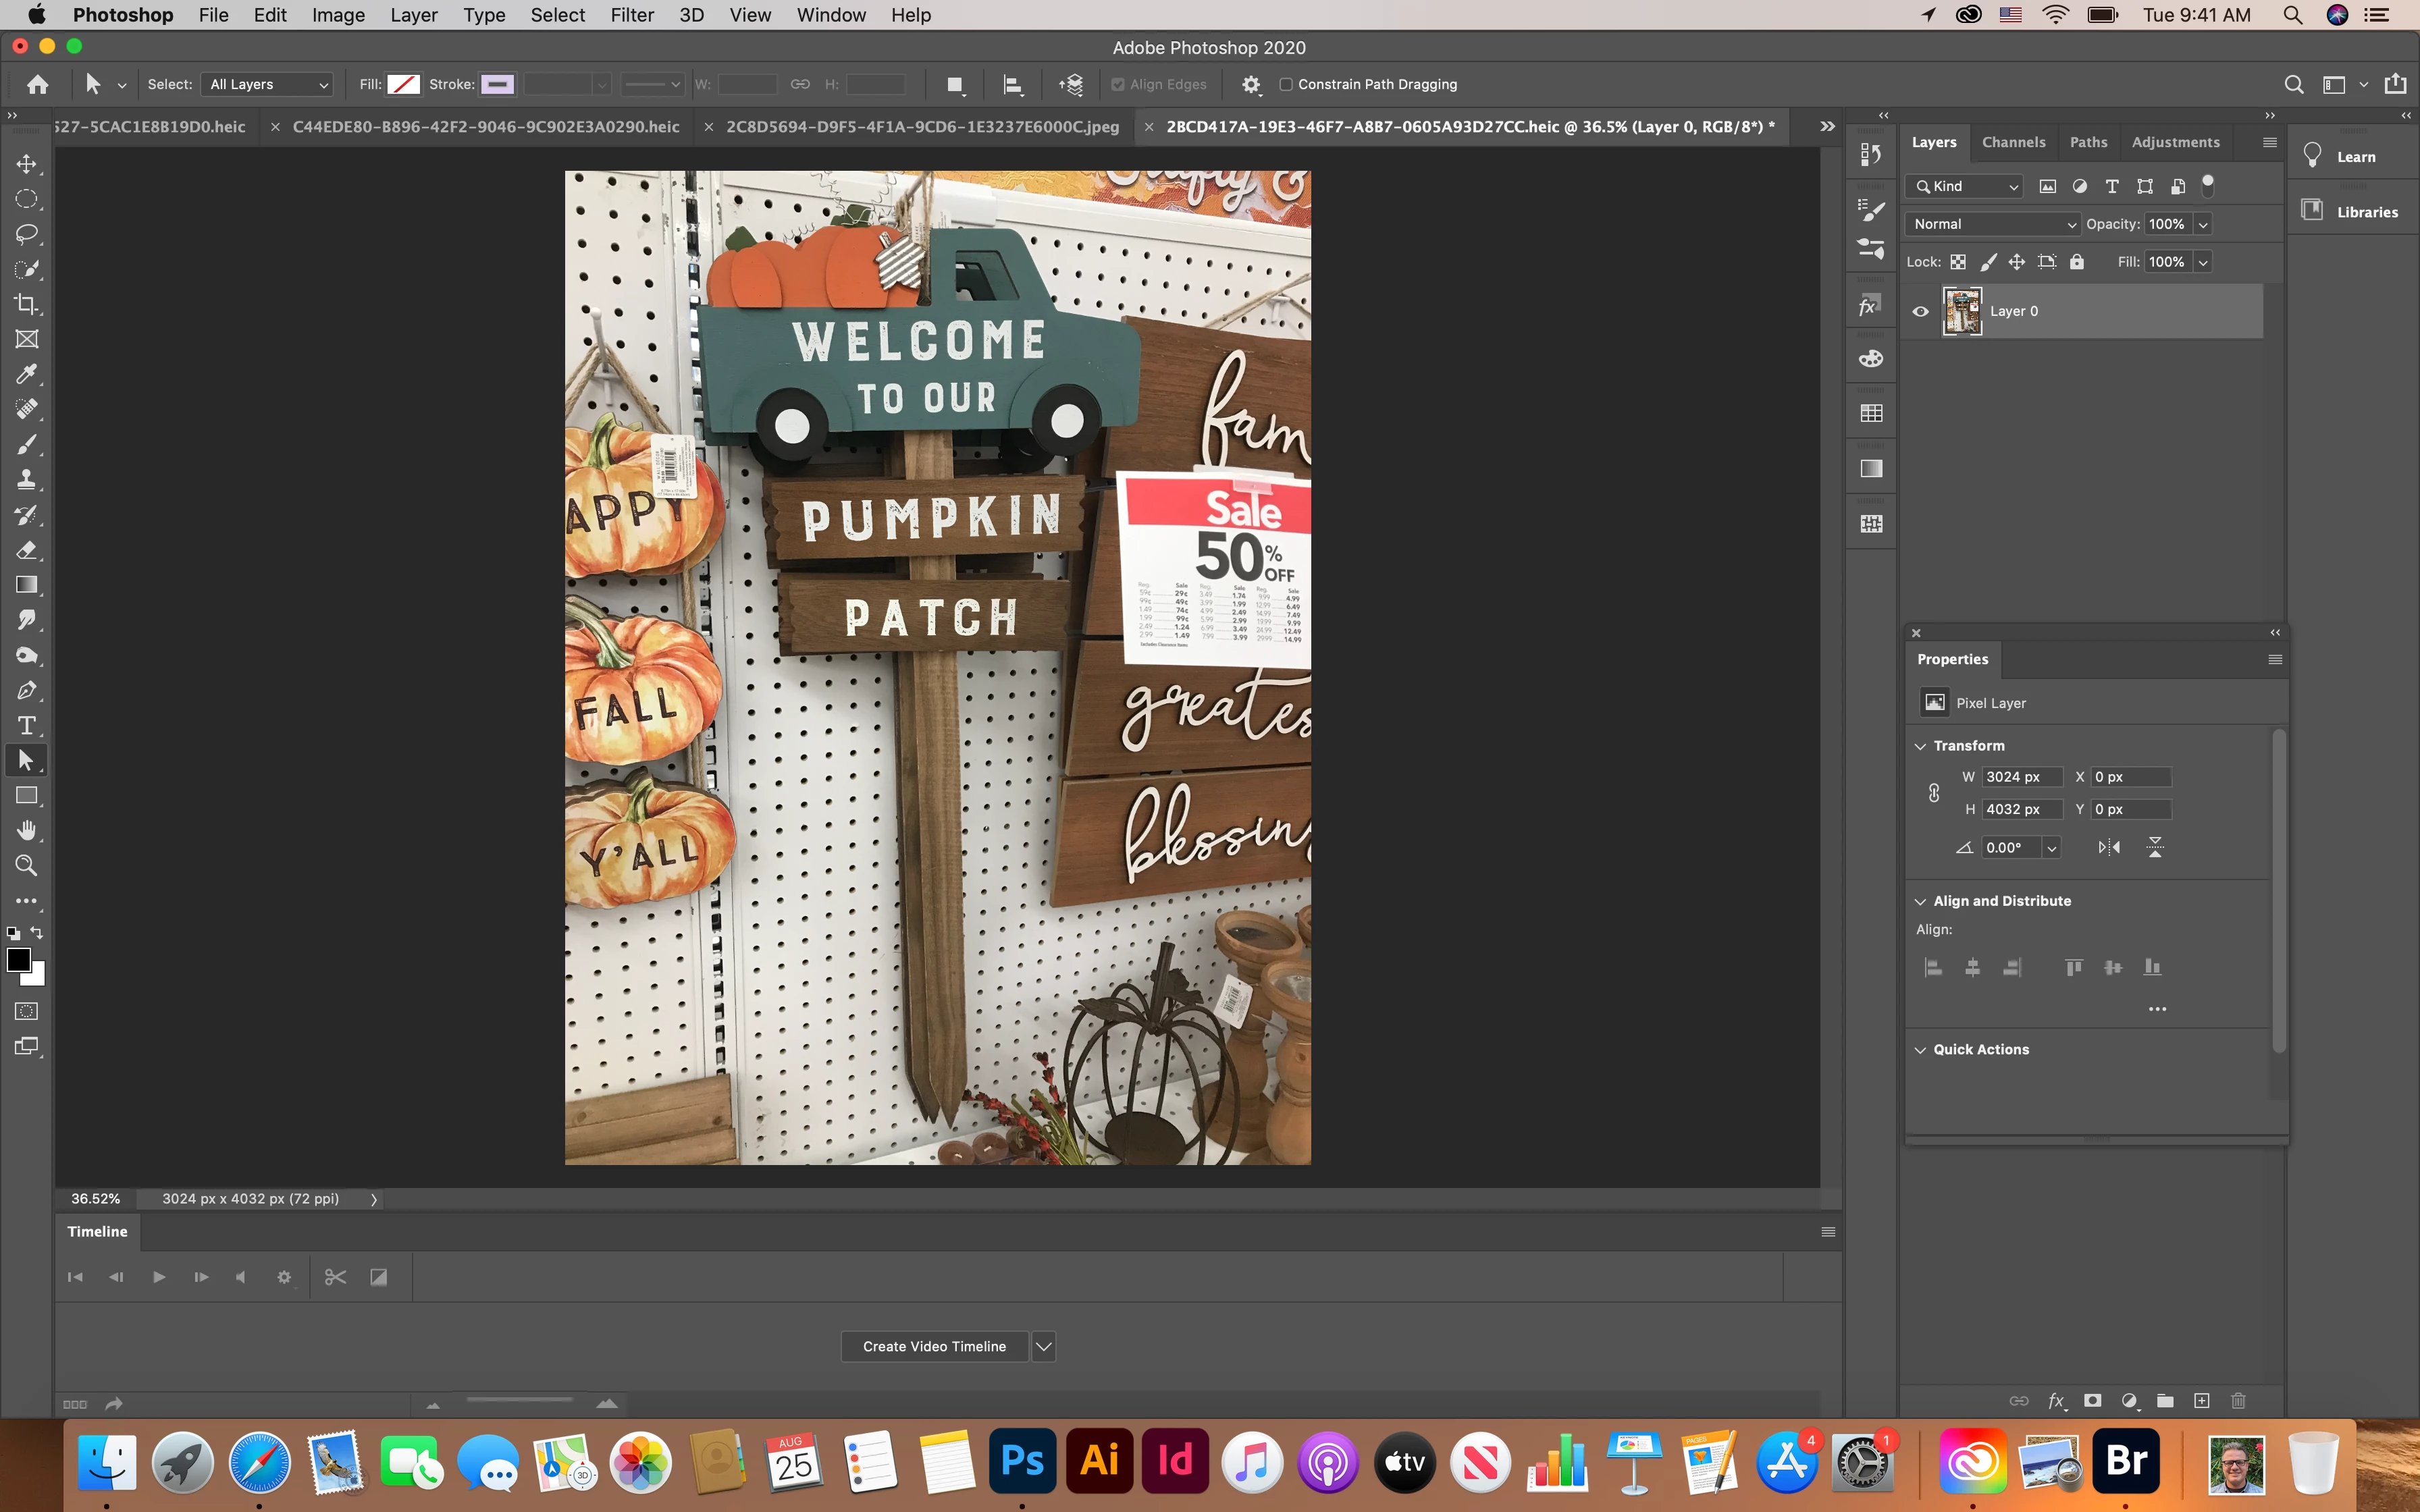Select the Clone Stamp tool
Image resolution: width=2420 pixels, height=1512 pixels.
pos(26,480)
